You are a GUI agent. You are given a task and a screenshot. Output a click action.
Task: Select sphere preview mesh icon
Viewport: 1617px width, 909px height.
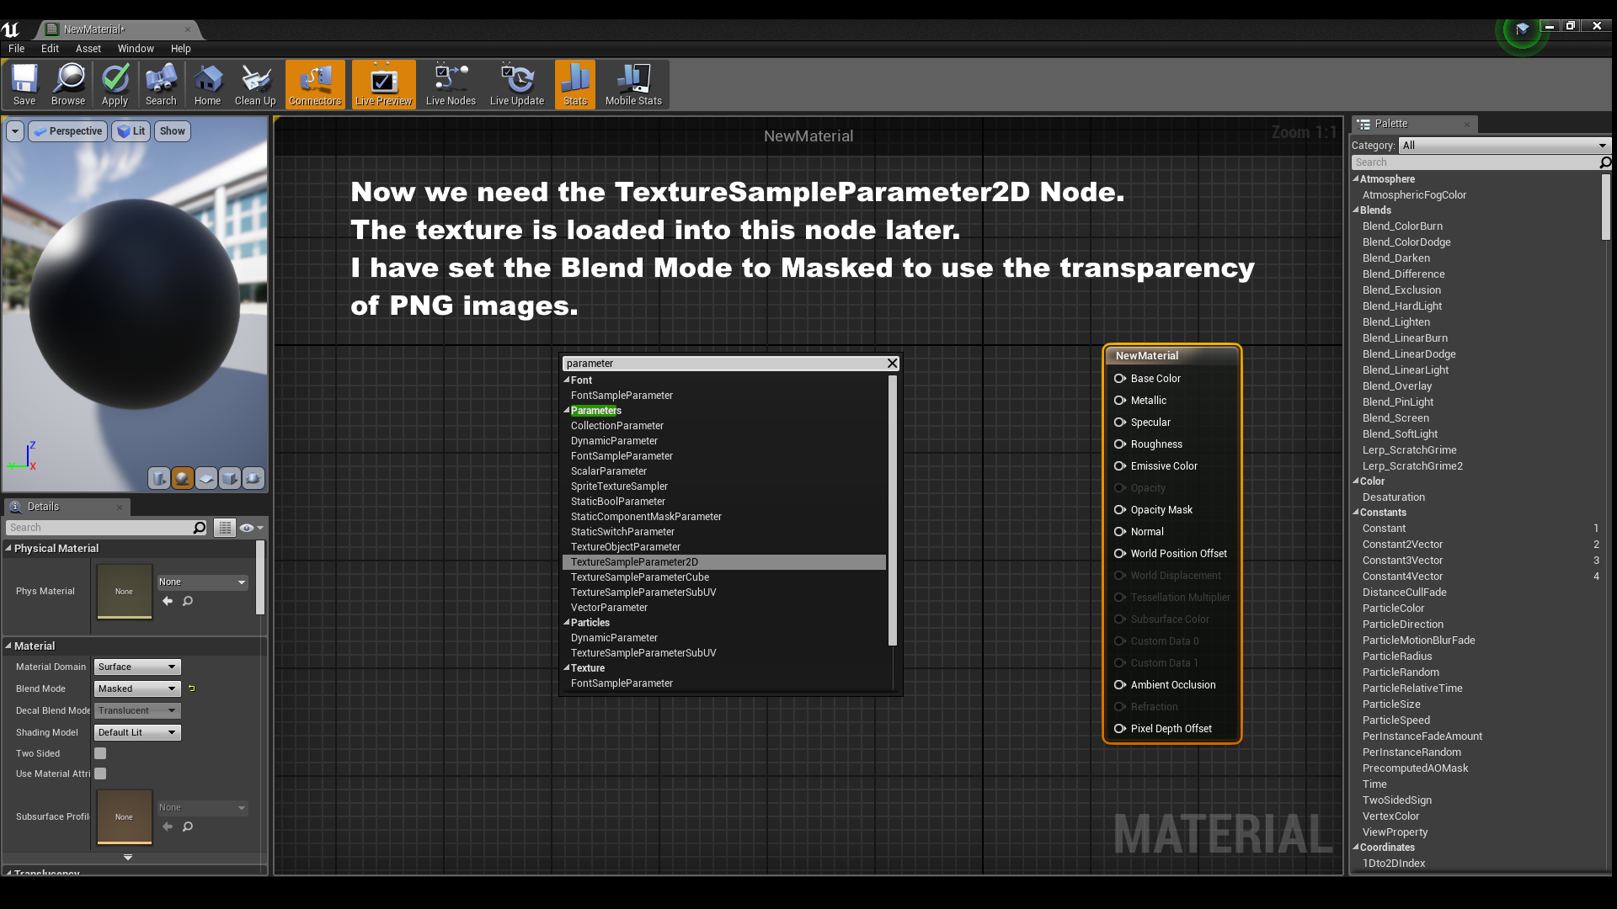click(x=183, y=478)
